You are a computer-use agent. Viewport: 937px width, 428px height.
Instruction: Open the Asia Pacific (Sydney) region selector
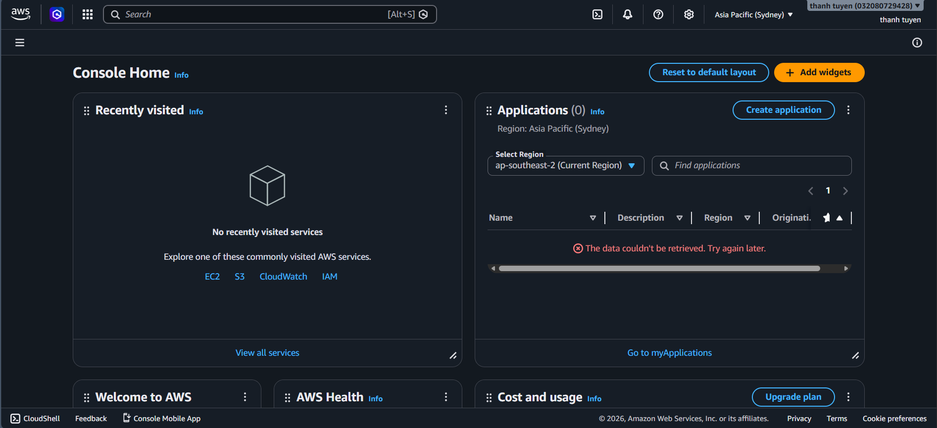coord(753,15)
